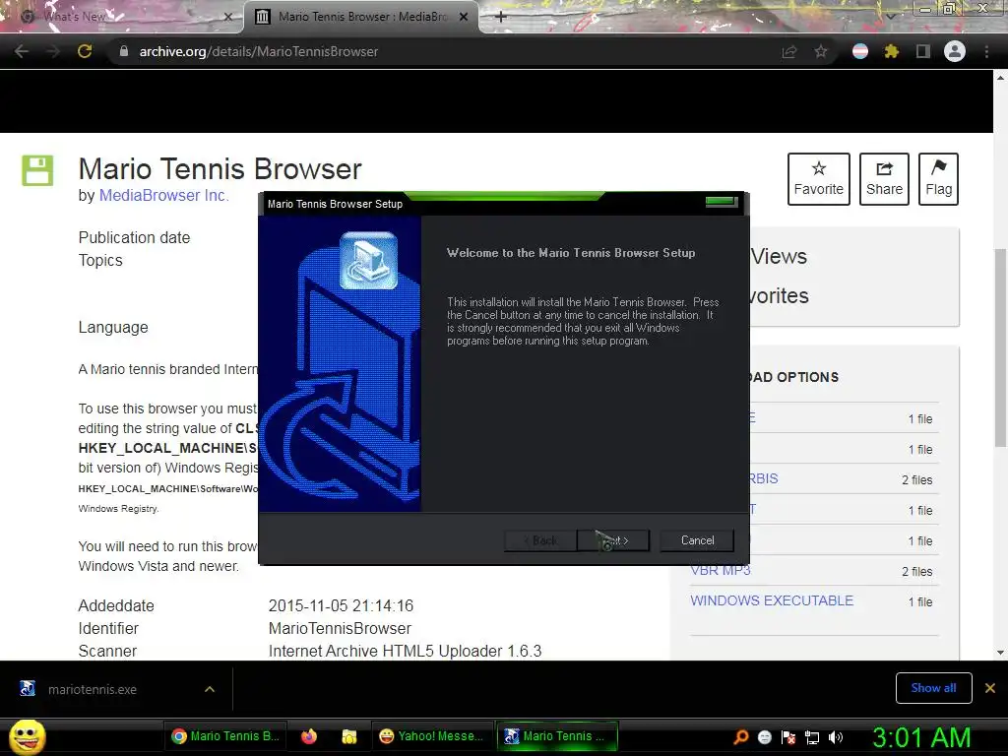Click Show all downloads
This screenshot has height=756, width=1008.
pyautogui.click(x=933, y=688)
